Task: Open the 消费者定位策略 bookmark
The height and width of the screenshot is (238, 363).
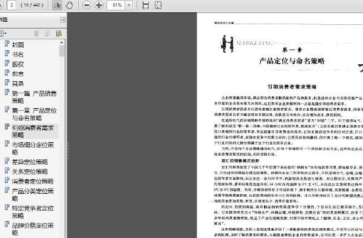Action: point(33,181)
